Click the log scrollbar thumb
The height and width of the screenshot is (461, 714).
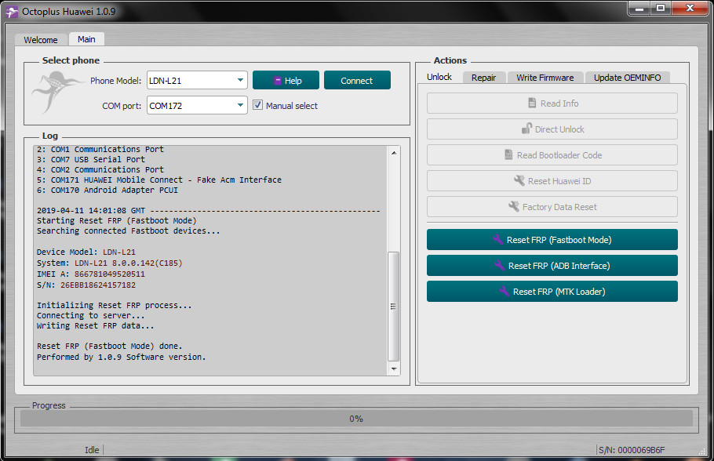(393, 307)
